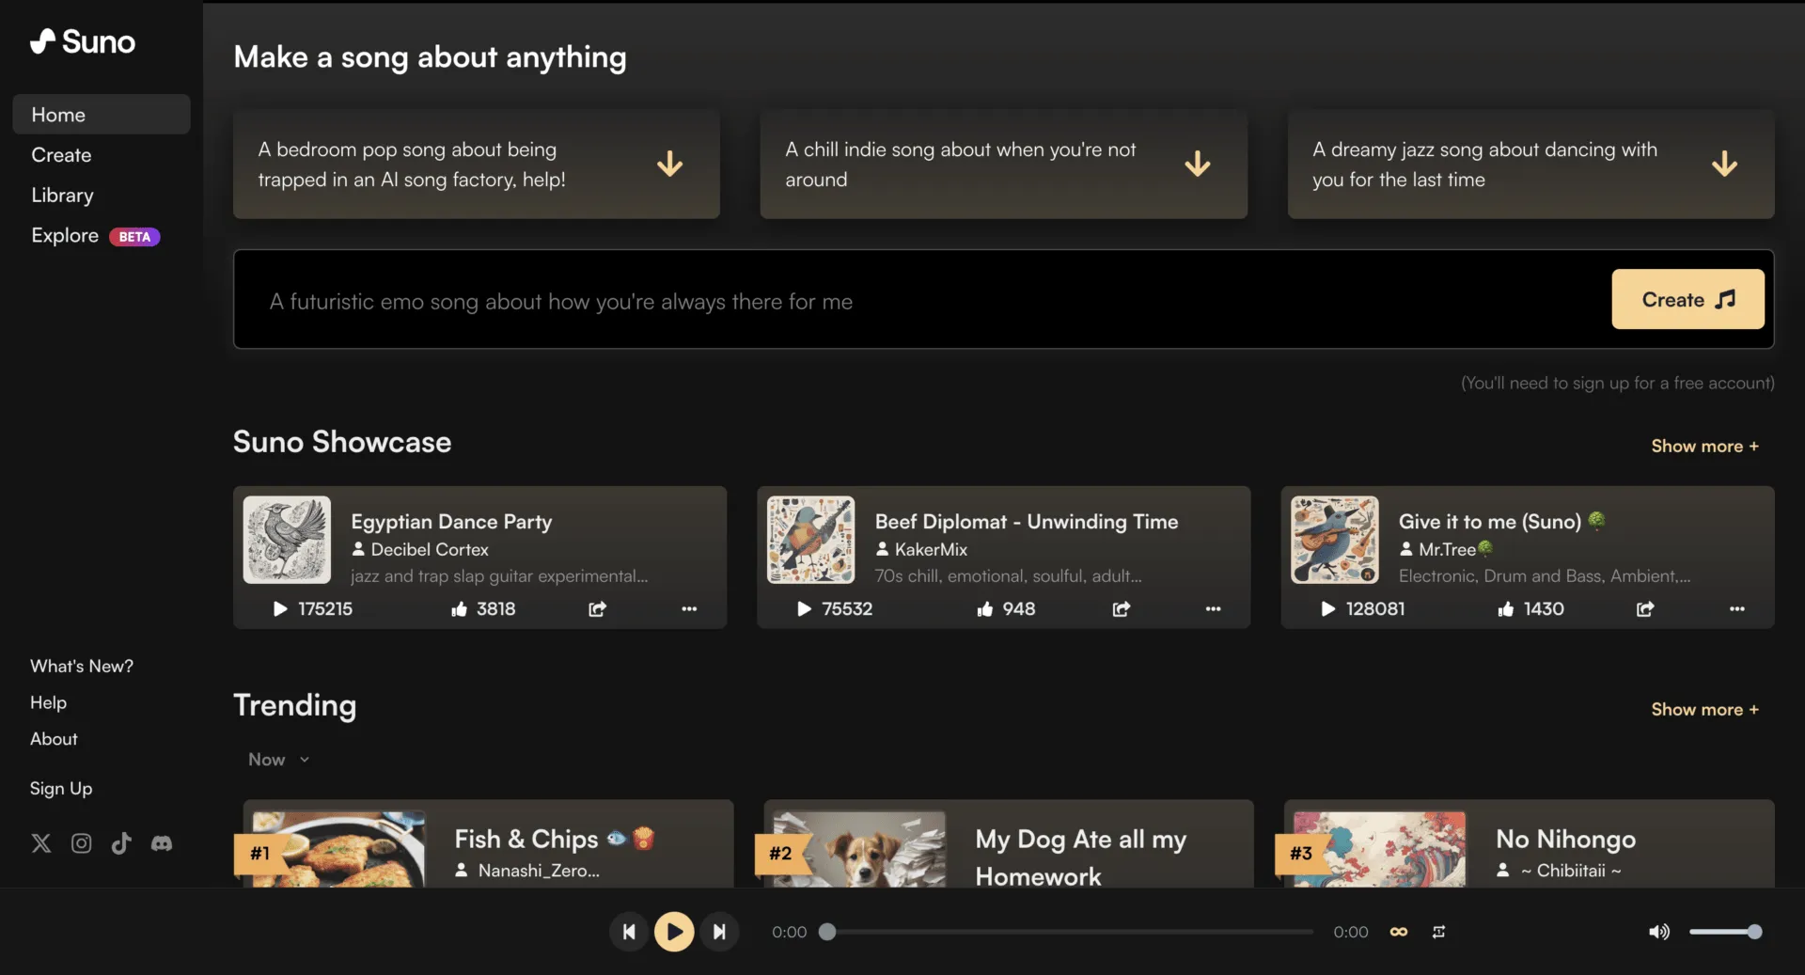The height and width of the screenshot is (975, 1805).
Task: Open more options for Beef Diplomat
Action: 1213,609
